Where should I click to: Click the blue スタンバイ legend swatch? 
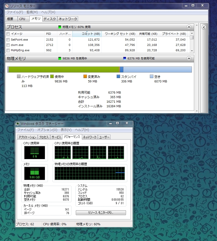118,76
